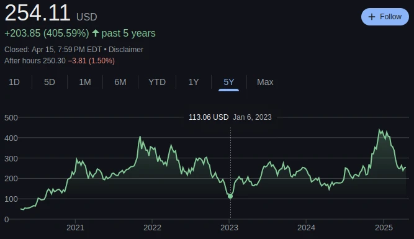414x239 pixels.
Task: Click the 2025 label on chart axis
Action: (384, 228)
